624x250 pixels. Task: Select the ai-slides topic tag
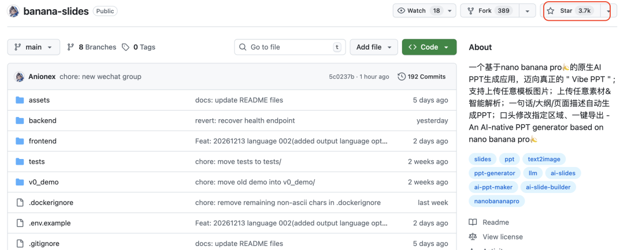(x=563, y=173)
